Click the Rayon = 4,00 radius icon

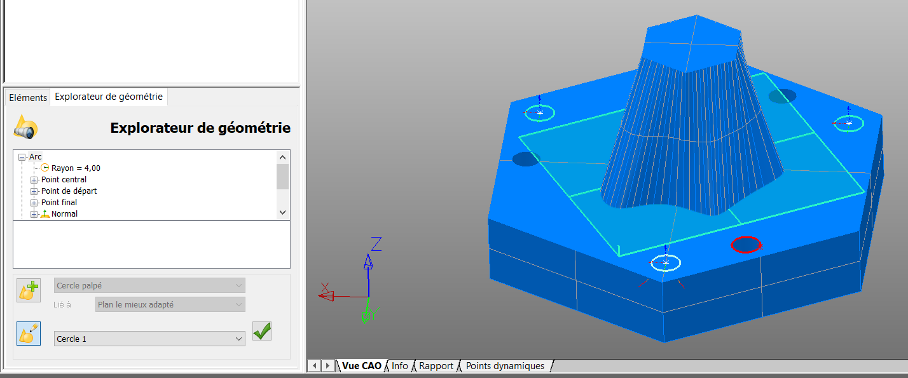tap(45, 168)
